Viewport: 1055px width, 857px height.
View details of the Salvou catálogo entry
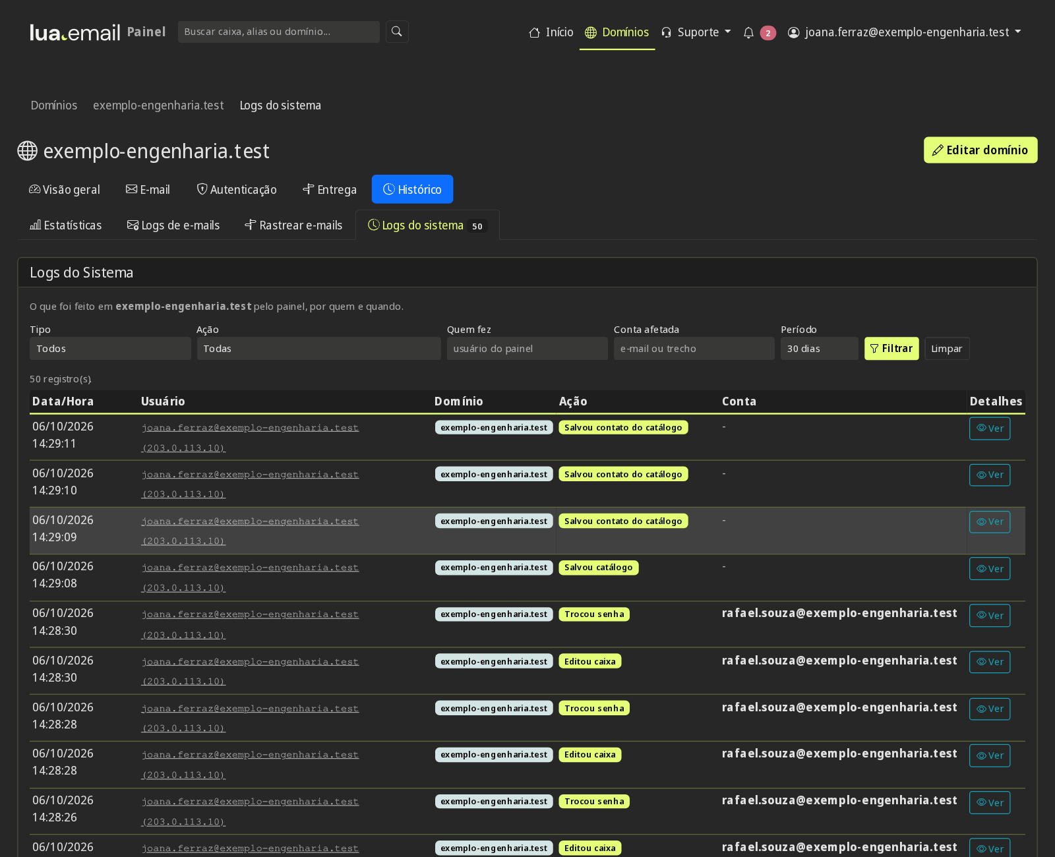tap(990, 569)
